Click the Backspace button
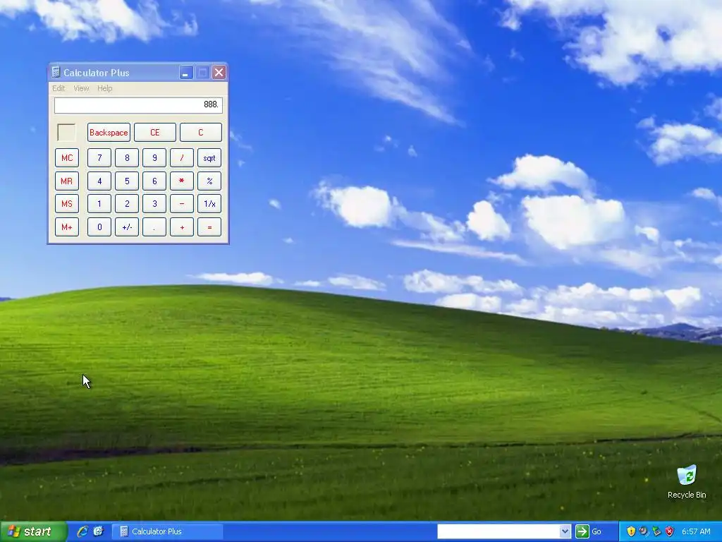Screen dimensions: 722x542 [x=109, y=132]
